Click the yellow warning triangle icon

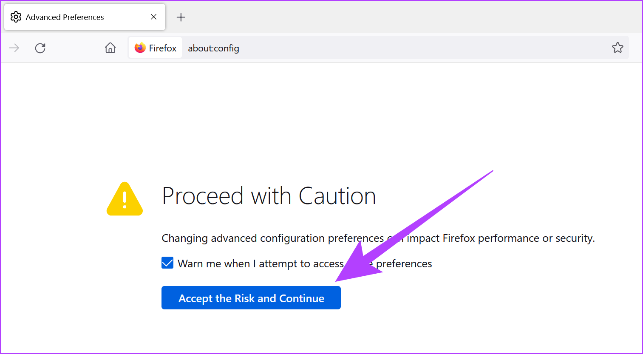[x=125, y=199]
